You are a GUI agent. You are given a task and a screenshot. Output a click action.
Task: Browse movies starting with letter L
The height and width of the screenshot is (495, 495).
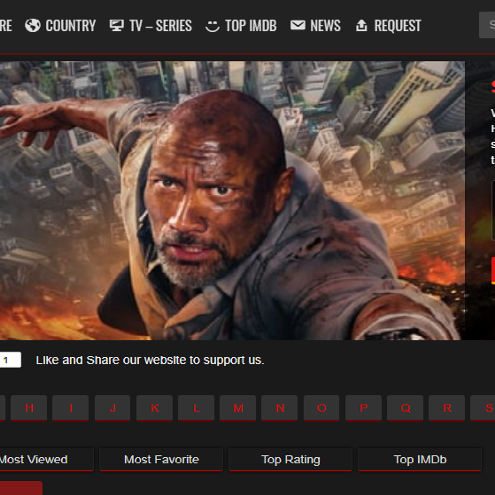click(196, 408)
